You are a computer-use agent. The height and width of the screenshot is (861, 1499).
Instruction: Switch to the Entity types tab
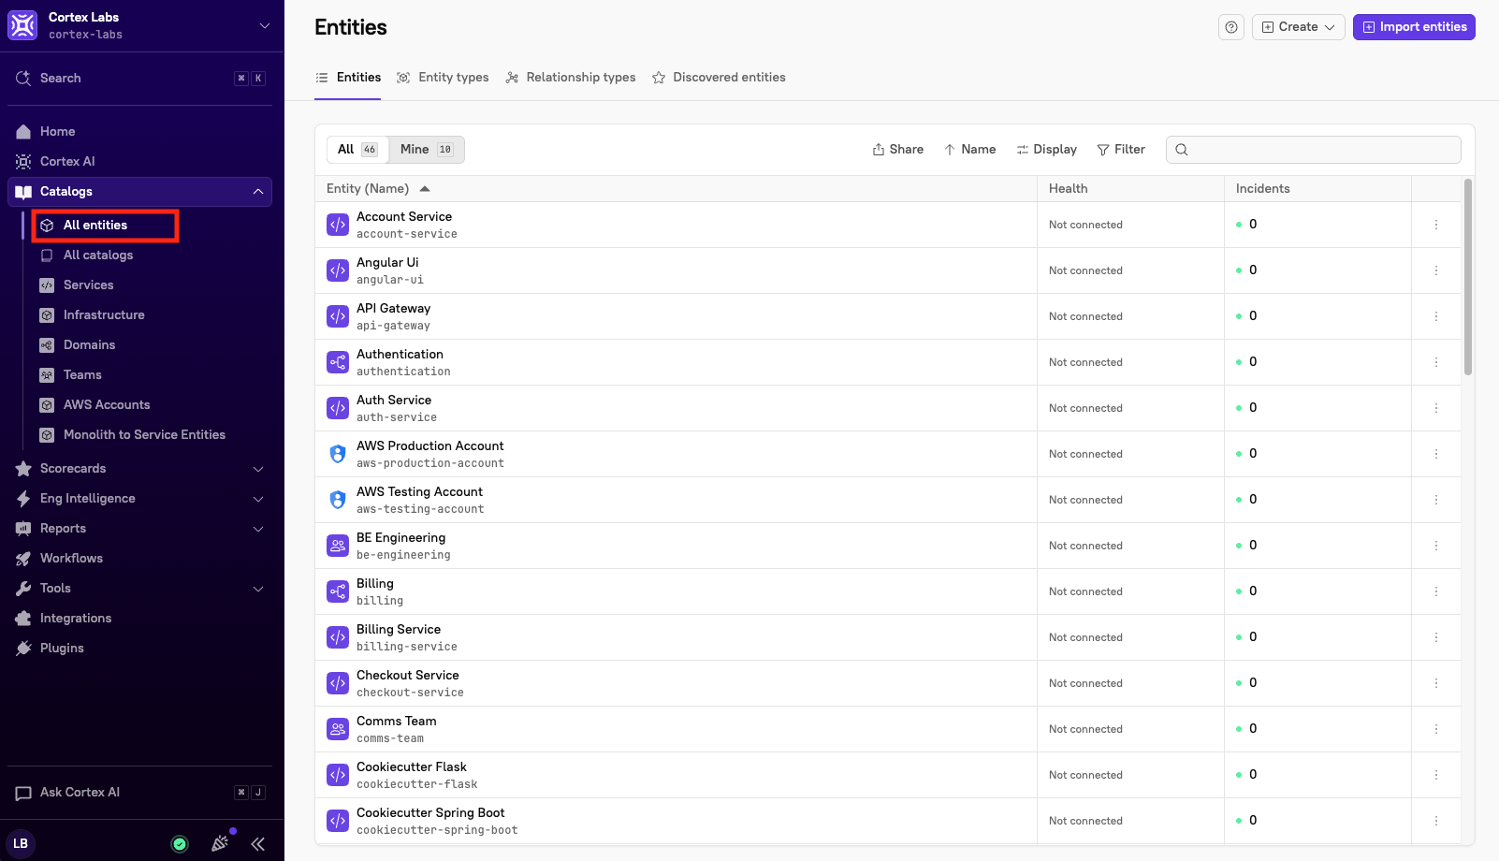click(443, 78)
